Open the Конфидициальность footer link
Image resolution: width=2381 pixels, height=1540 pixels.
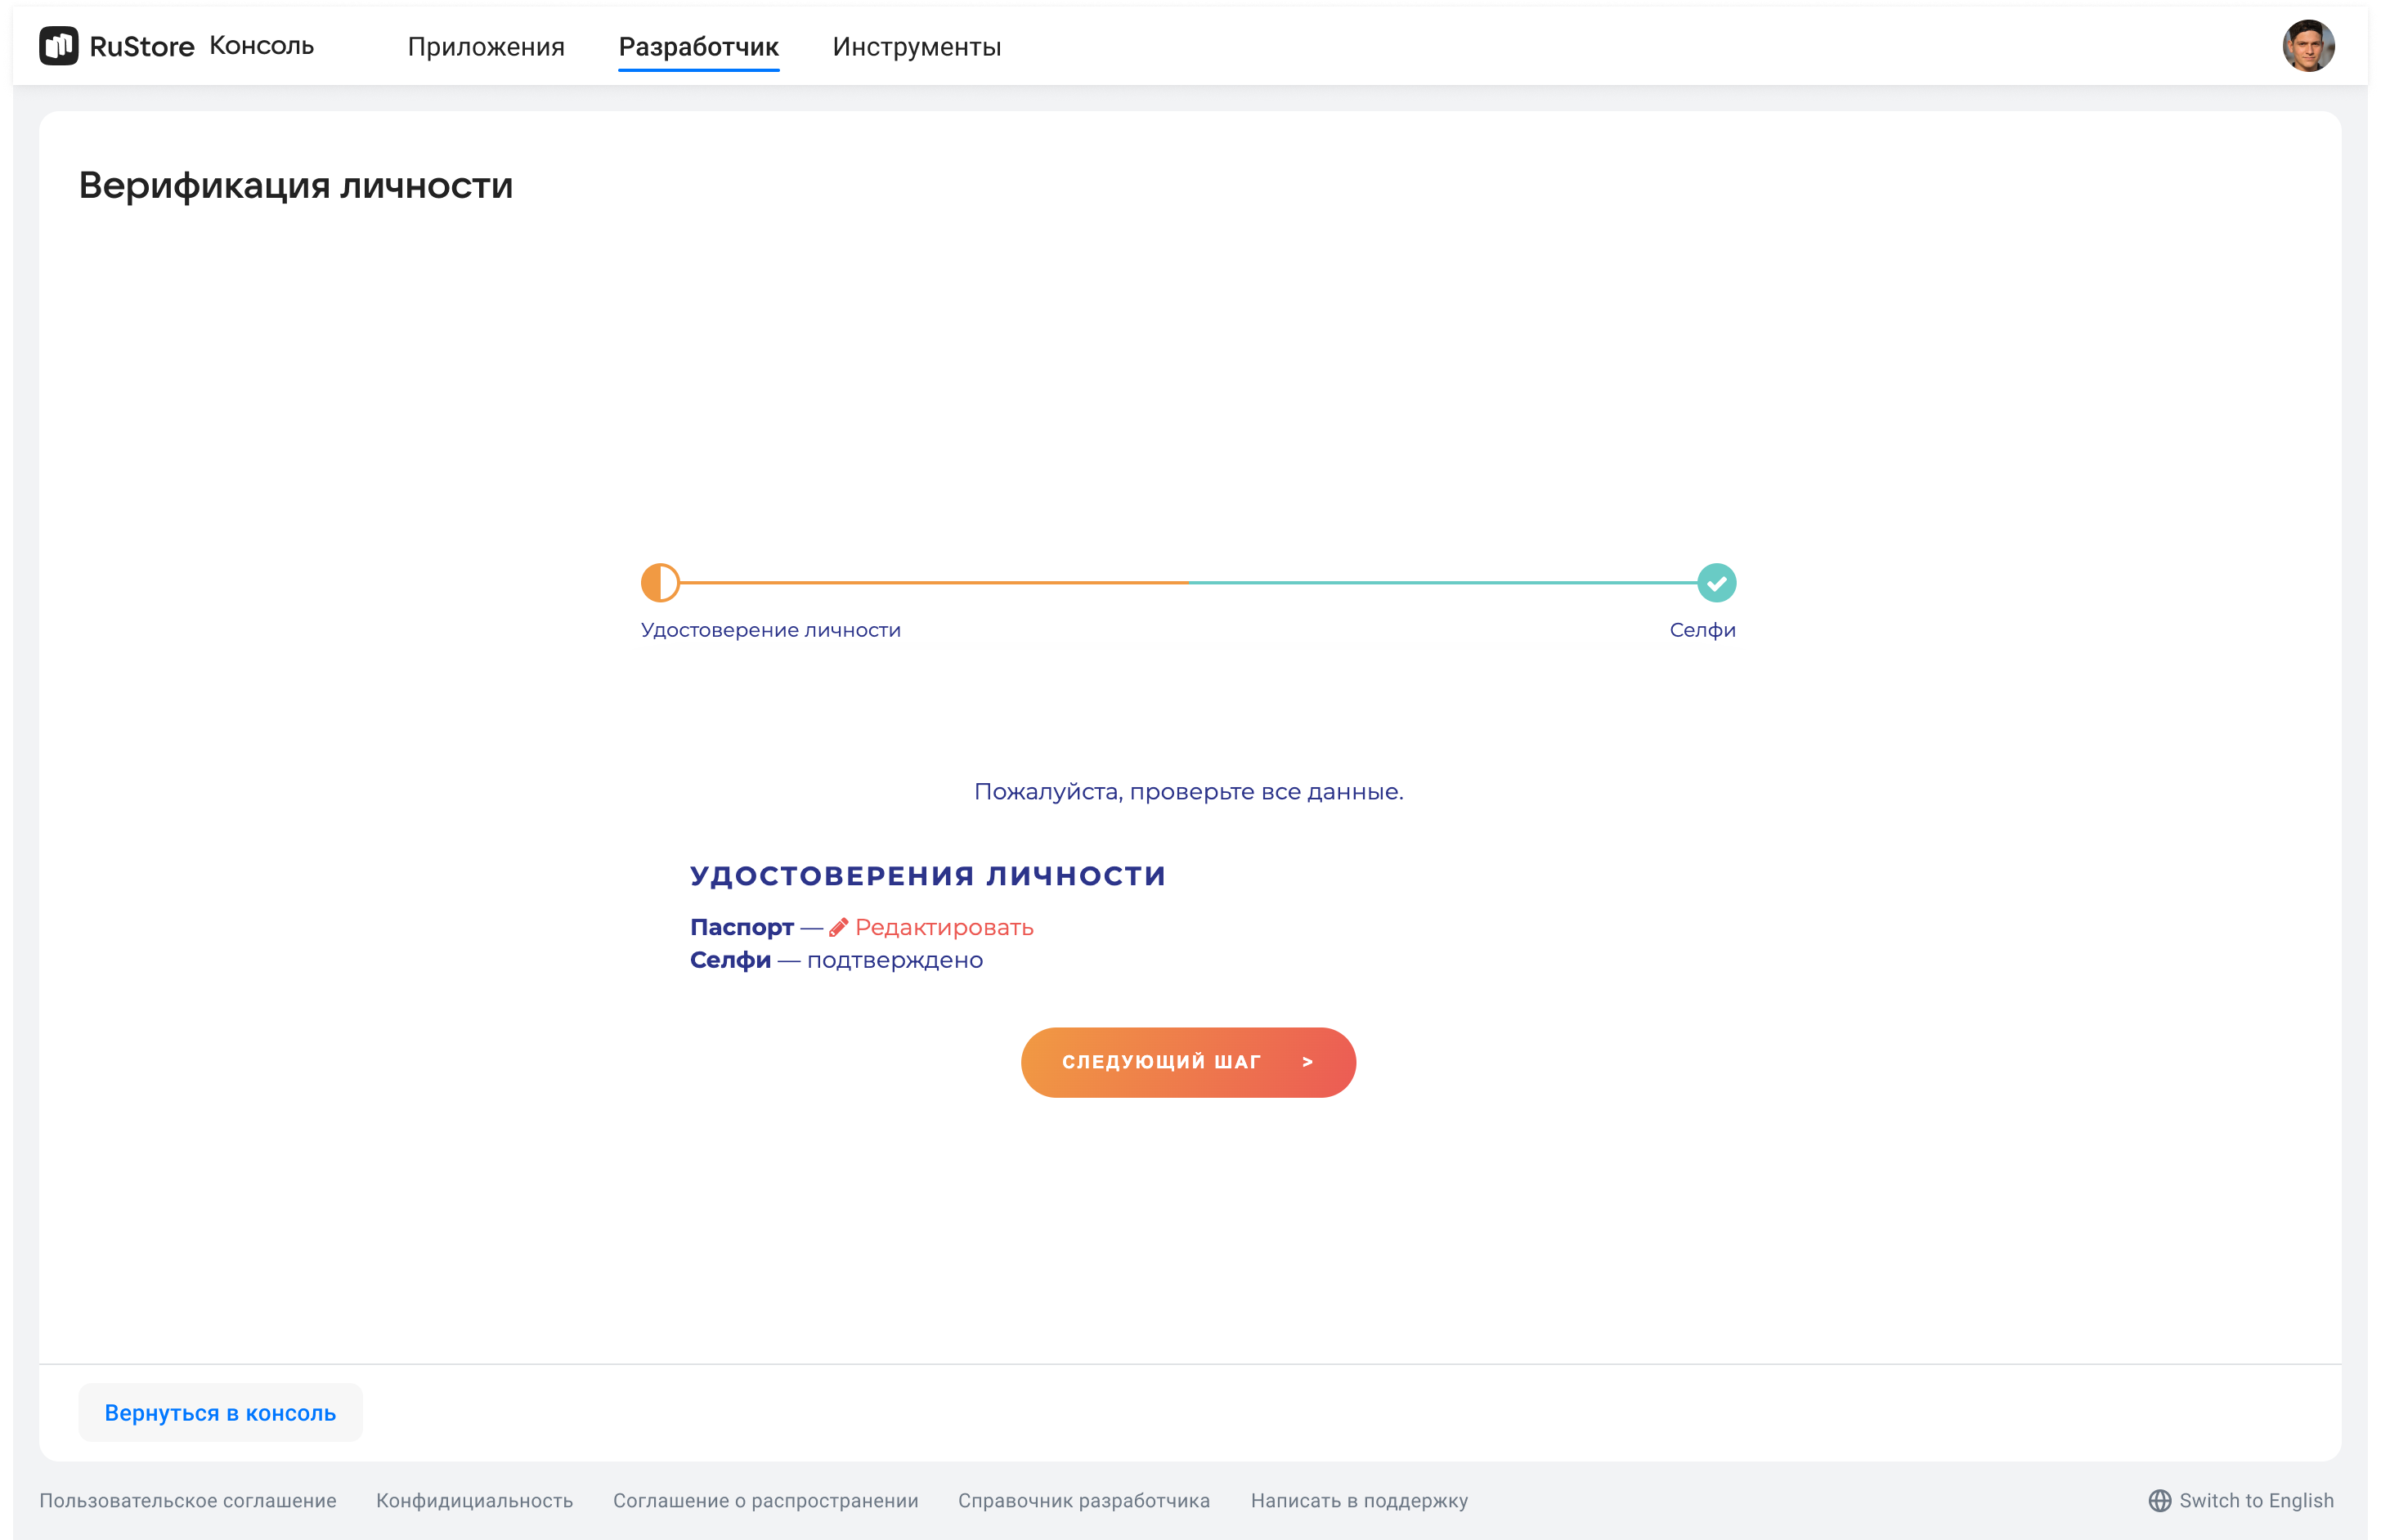(474, 1501)
